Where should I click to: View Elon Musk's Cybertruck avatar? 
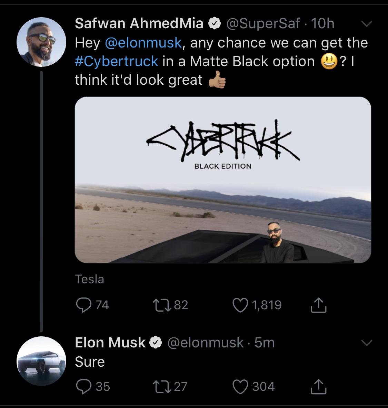[x=41, y=361]
